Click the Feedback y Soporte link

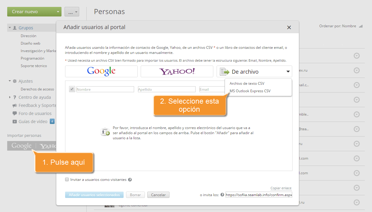click(37, 105)
